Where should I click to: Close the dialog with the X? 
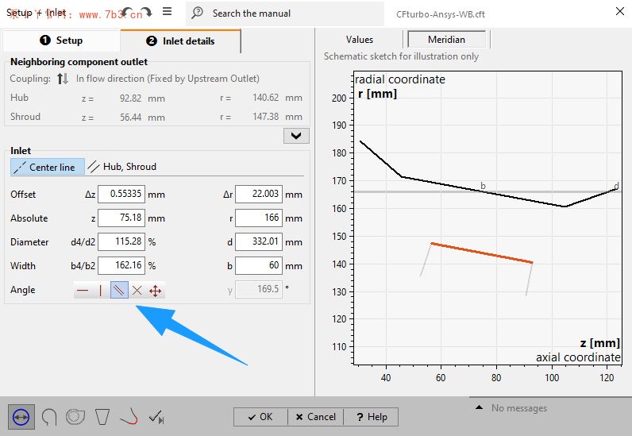coord(620,11)
